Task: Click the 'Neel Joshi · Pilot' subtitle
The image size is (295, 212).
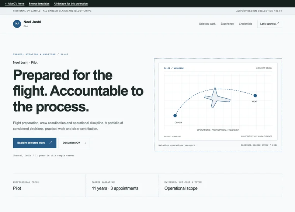Action: 25,63
